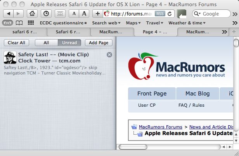Switch to the 'safari 6 r...' first tab
Image resolution: width=239 pixels, height=156 pixels.
tap(24, 32)
